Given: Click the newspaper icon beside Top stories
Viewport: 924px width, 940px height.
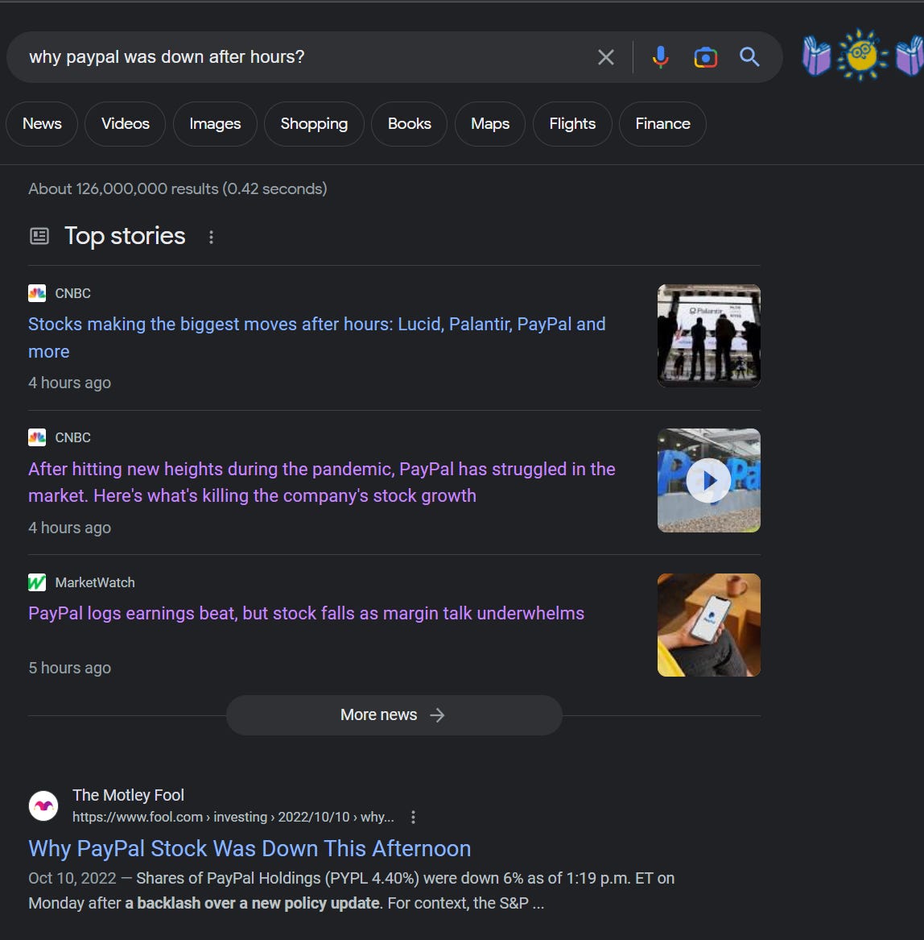Looking at the screenshot, I should coord(39,235).
